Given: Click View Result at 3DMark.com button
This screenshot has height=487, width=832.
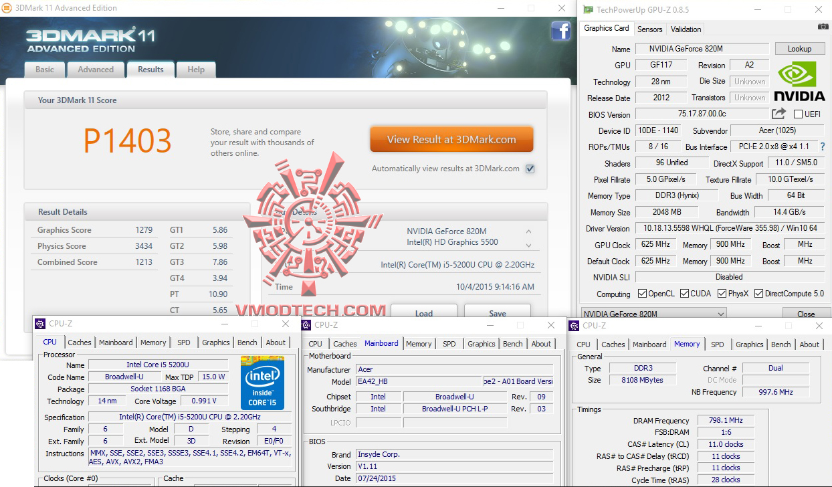Looking at the screenshot, I should tap(451, 140).
